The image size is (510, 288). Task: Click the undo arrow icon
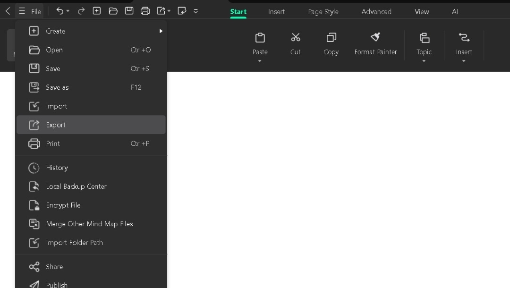(x=59, y=11)
